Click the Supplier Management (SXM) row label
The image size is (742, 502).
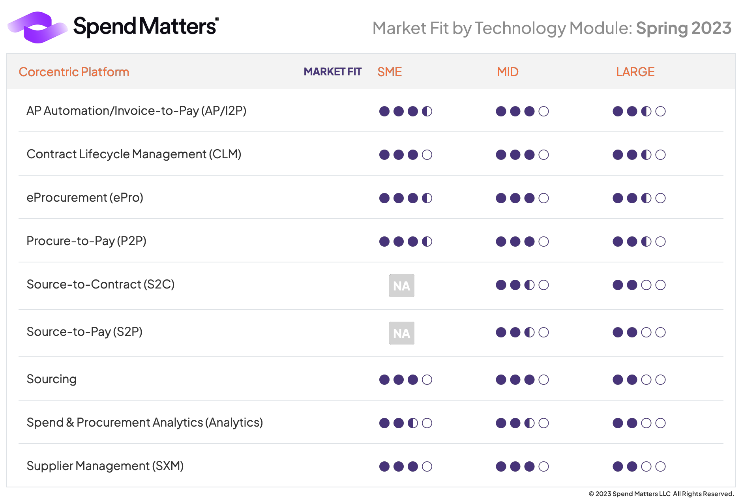coord(105,466)
